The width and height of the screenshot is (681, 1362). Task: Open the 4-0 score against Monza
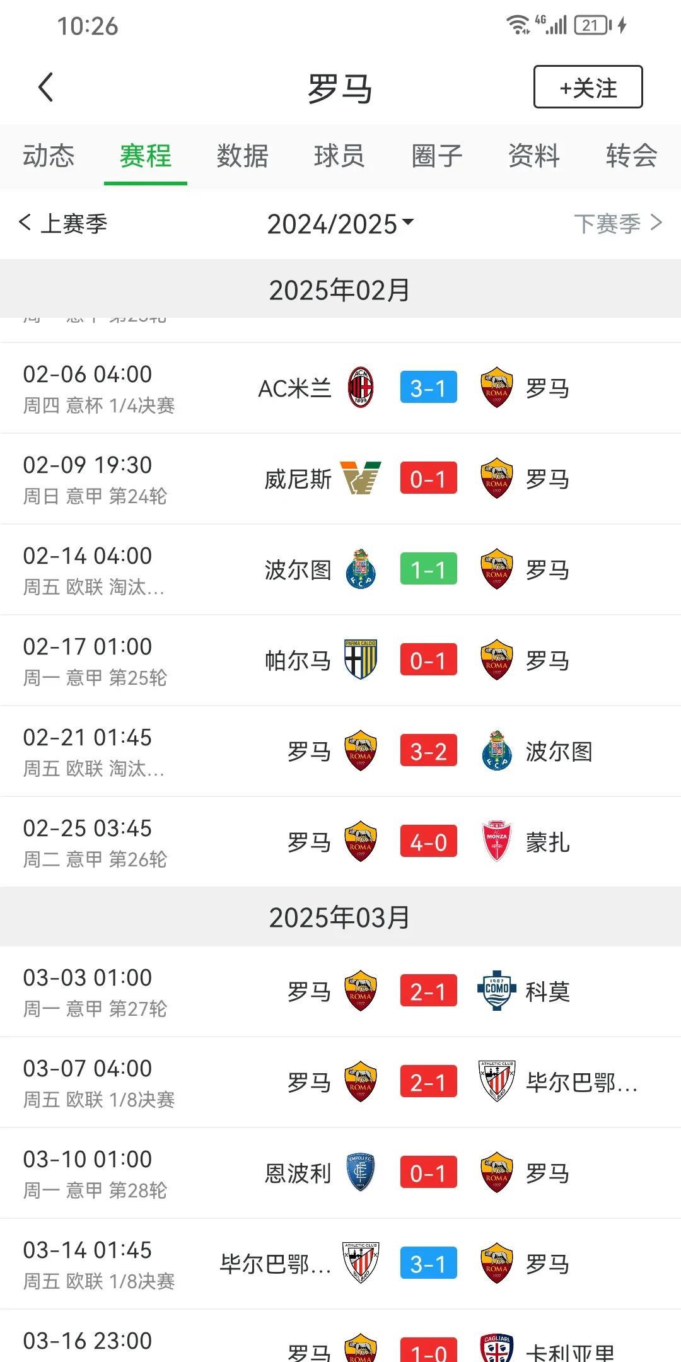(428, 842)
